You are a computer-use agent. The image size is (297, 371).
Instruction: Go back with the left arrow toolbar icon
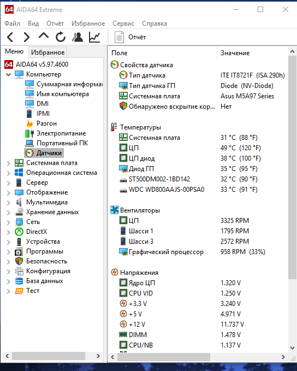point(10,37)
